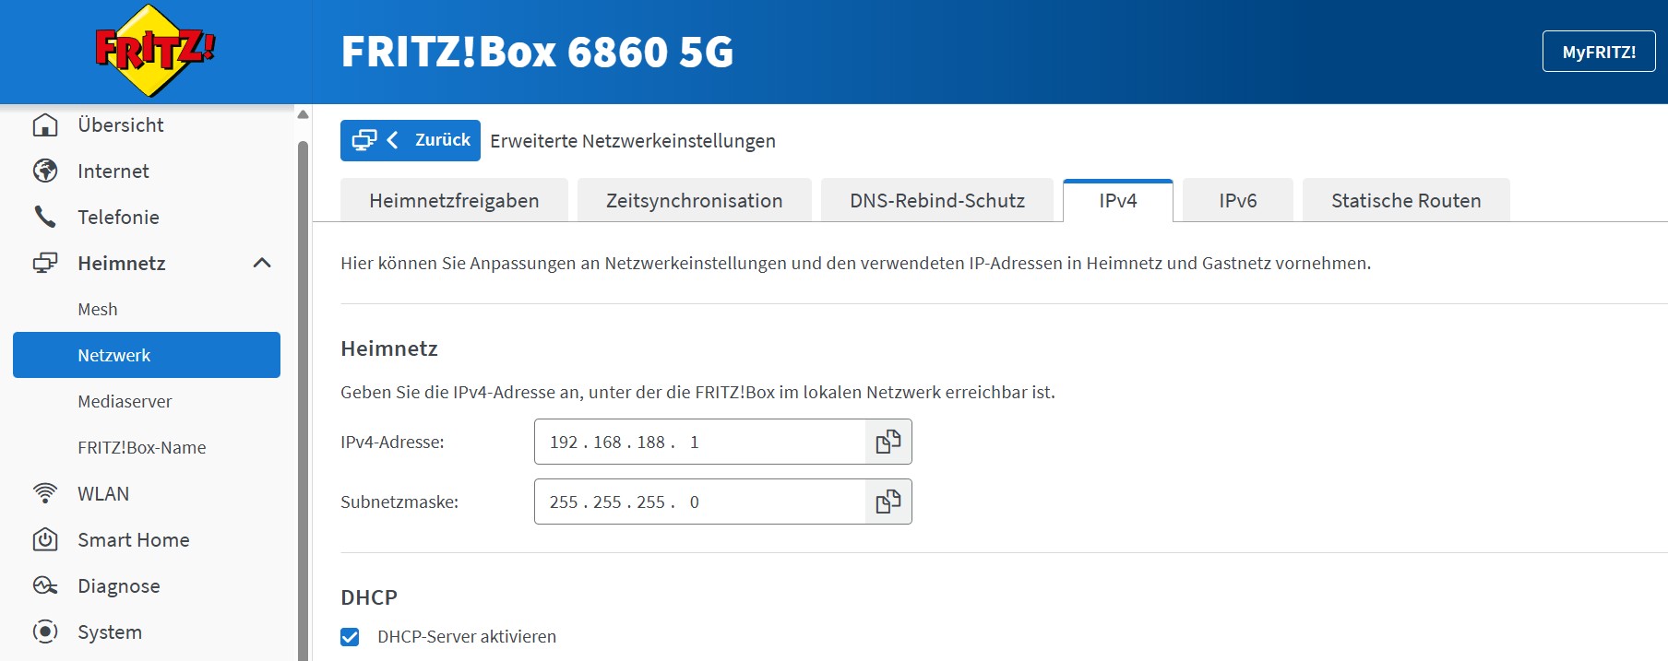Open the MyFRITZ! button
Screen dimensions: 1668x661
[1598, 52]
